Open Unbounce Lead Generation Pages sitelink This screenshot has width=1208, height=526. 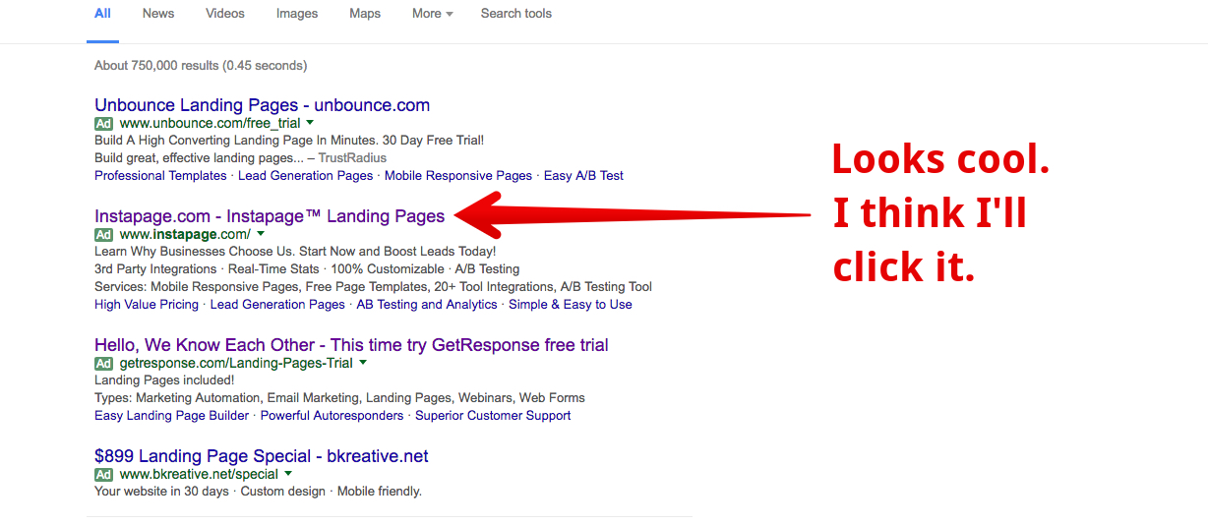(x=306, y=176)
